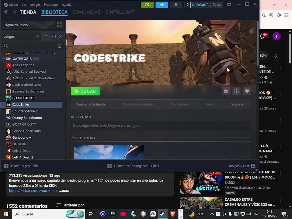Open the 26 de junio news thumbnail
The image size is (292, 219).
(109, 152)
